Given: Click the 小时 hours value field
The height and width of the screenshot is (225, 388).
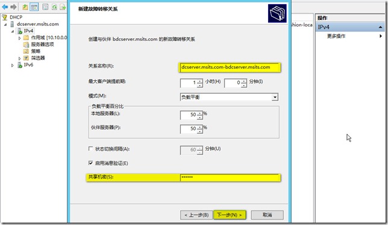Looking at the screenshot, I should (x=189, y=83).
